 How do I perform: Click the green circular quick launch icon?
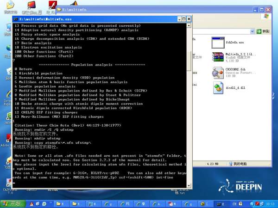(44, 204)
